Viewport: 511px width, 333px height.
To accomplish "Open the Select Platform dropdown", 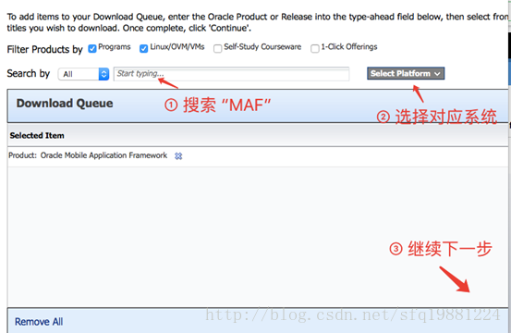I will 406,73.
